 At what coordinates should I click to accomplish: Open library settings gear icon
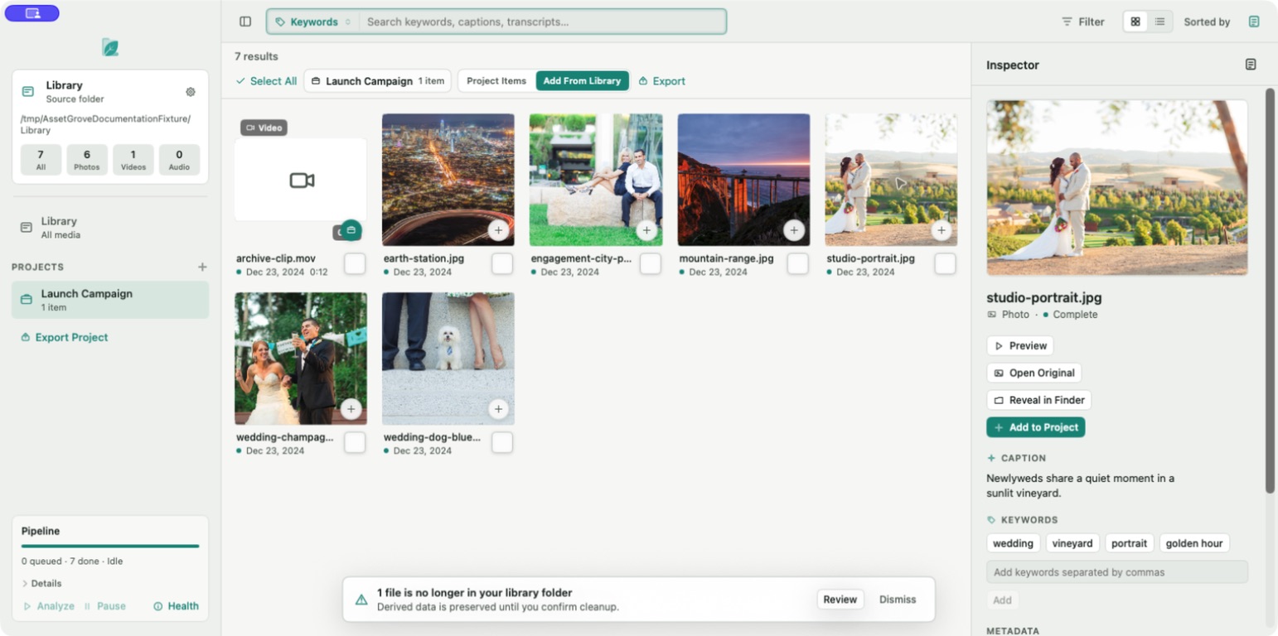click(x=191, y=92)
